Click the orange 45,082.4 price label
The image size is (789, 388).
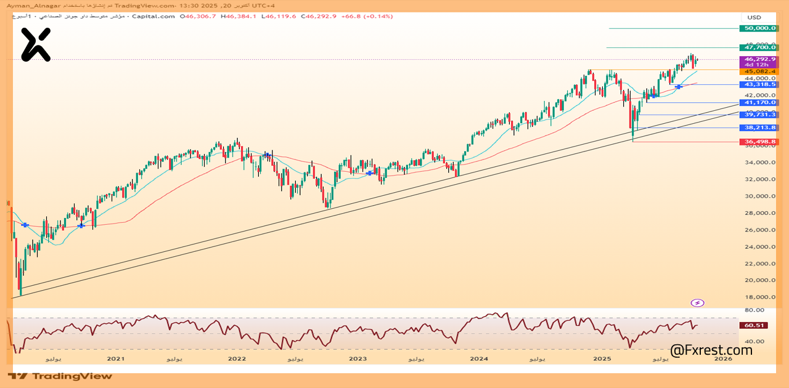tap(759, 71)
